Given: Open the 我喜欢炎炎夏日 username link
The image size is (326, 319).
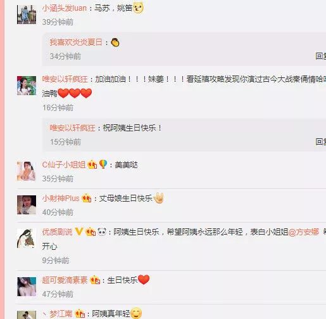Looking at the screenshot, I should pos(76,42).
